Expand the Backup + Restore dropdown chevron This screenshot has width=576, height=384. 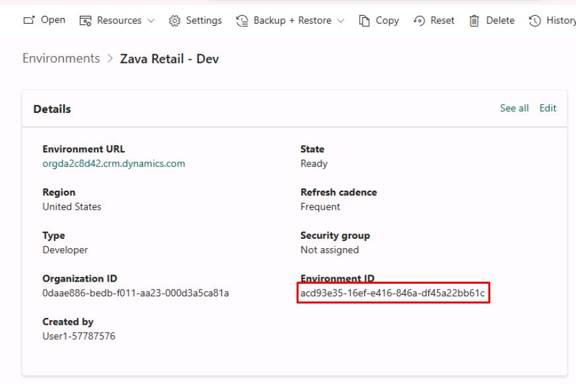click(x=341, y=20)
